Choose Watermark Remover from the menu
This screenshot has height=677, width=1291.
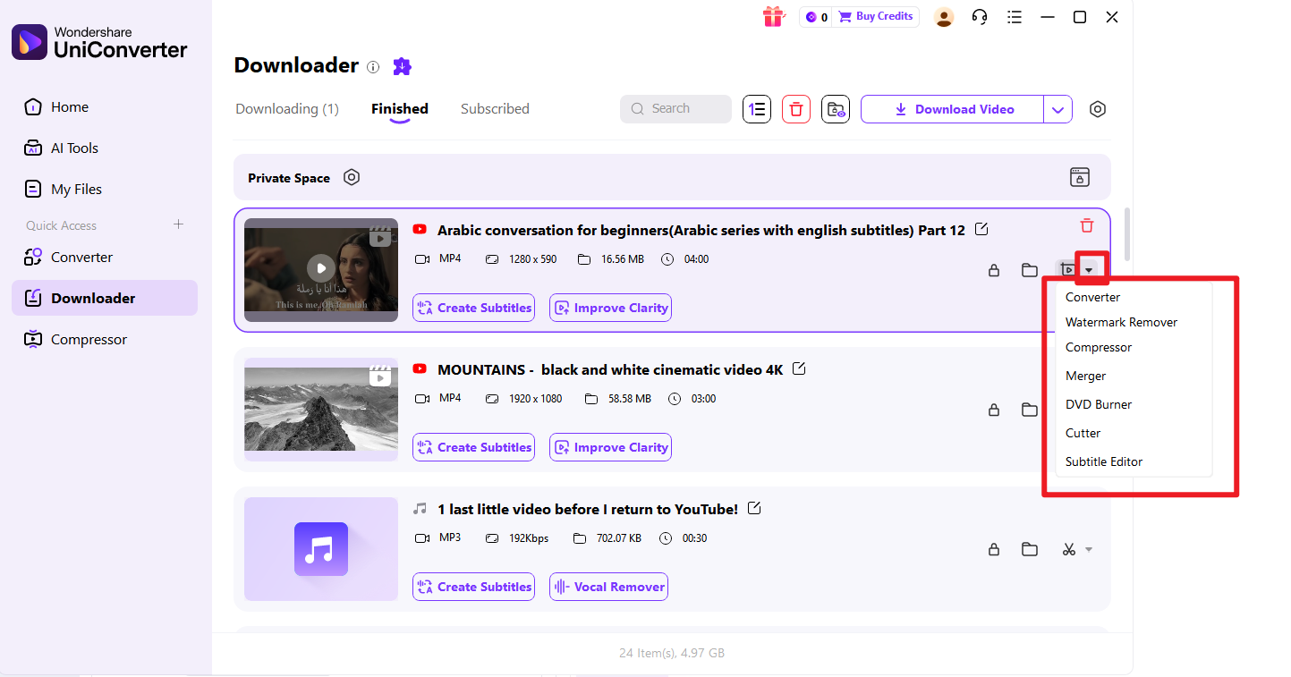(x=1121, y=322)
